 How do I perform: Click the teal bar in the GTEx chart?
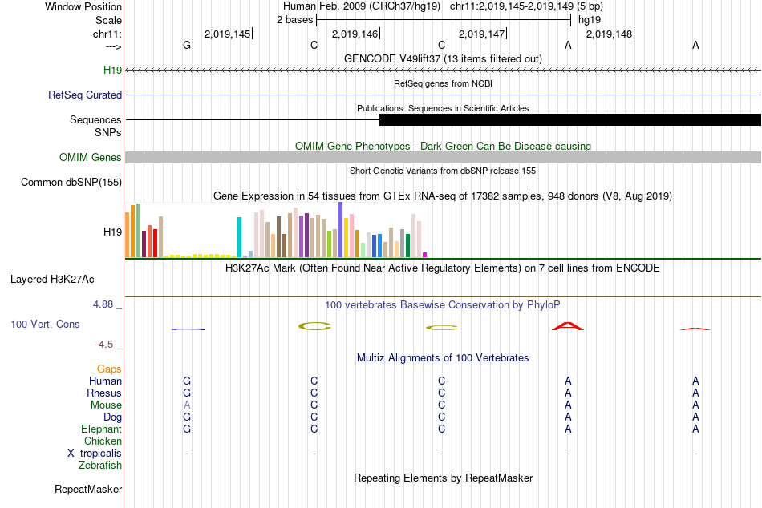[x=239, y=237]
